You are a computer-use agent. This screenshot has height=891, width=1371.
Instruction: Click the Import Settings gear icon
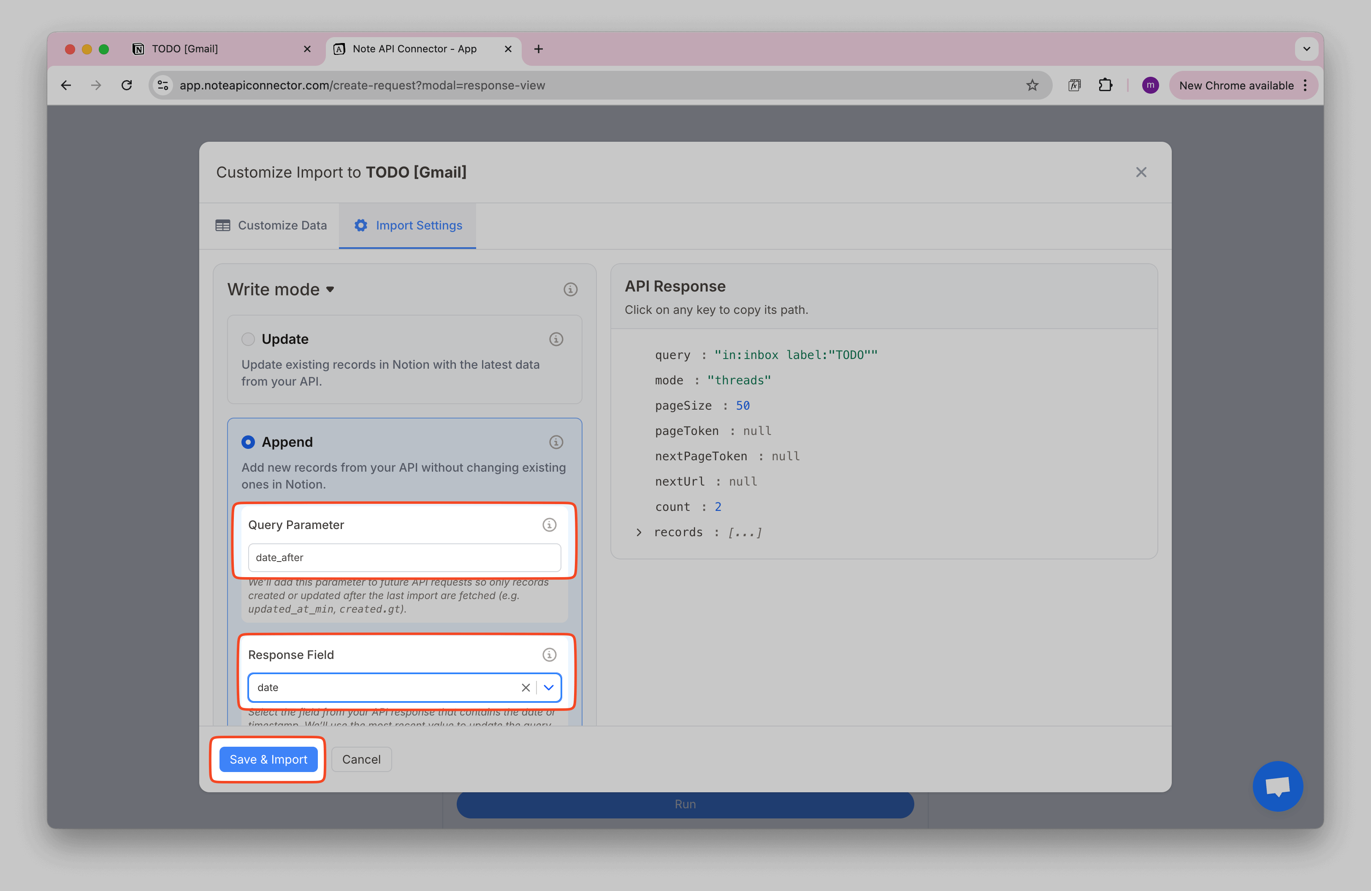click(x=360, y=226)
